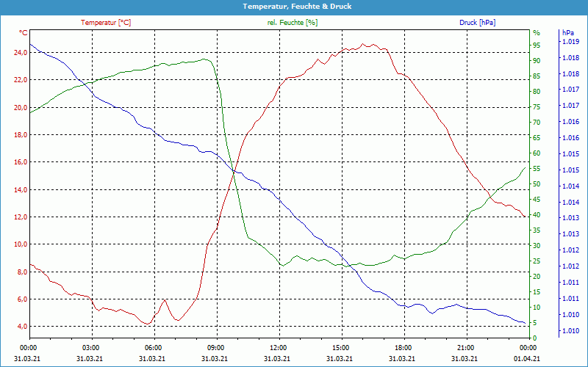The image size is (588, 367).
Task: Click the 12:00 time axis label
Action: [x=279, y=347]
